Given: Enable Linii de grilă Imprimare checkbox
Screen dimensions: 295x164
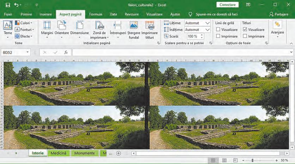Looking at the screenshot, I should (218, 36).
